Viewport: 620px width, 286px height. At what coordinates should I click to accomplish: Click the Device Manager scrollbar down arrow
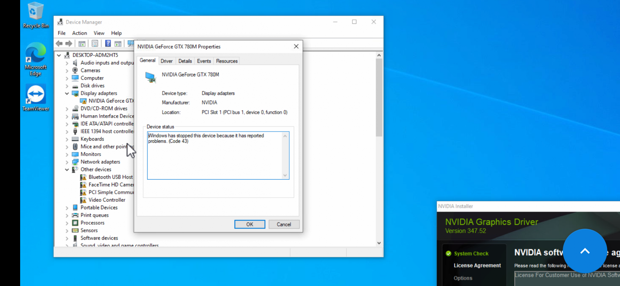pos(379,243)
